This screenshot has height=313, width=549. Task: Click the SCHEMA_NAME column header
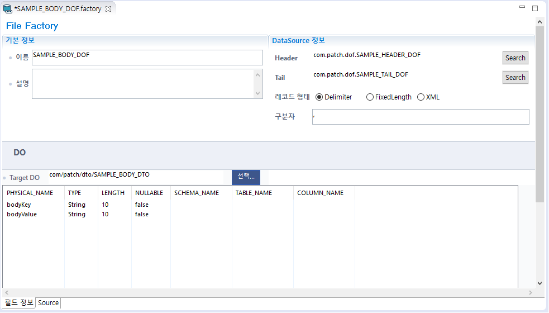201,193
